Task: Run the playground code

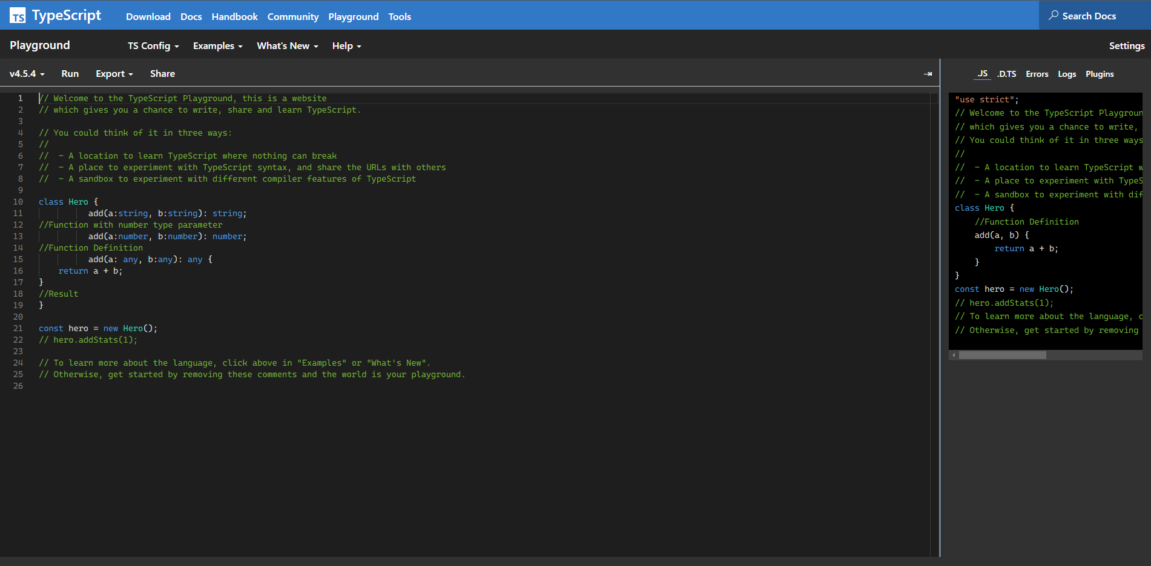Action: point(70,74)
